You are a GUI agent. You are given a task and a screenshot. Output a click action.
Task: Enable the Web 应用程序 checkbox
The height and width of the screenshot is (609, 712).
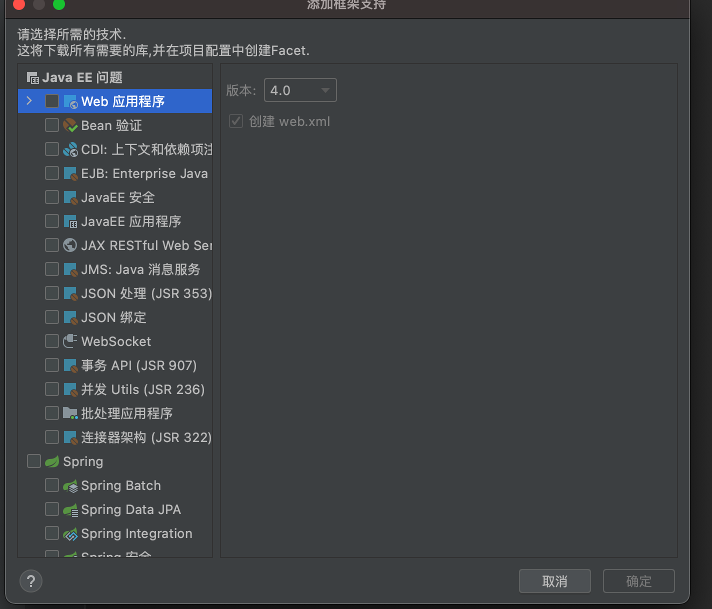51,100
